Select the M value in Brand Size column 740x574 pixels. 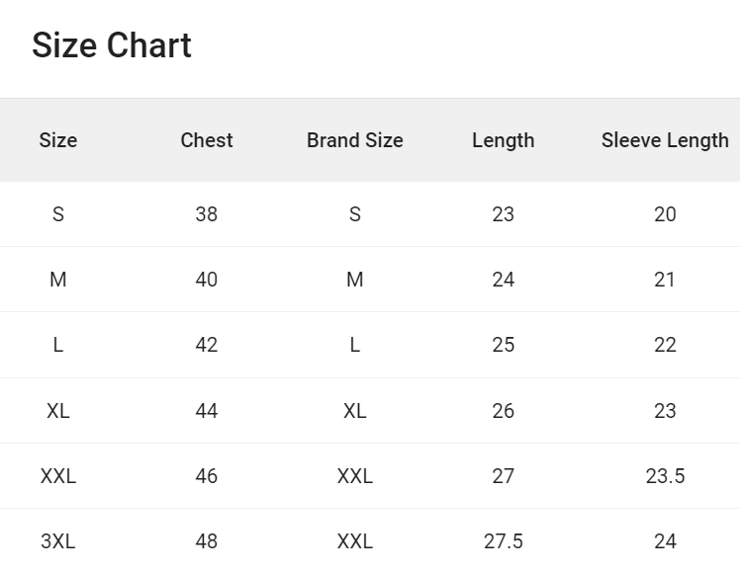(355, 280)
